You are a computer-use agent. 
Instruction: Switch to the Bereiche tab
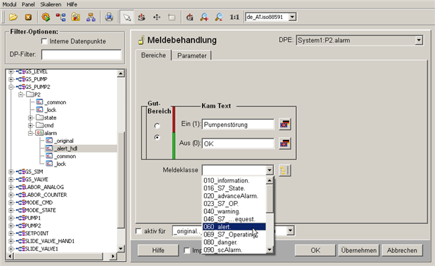point(154,55)
